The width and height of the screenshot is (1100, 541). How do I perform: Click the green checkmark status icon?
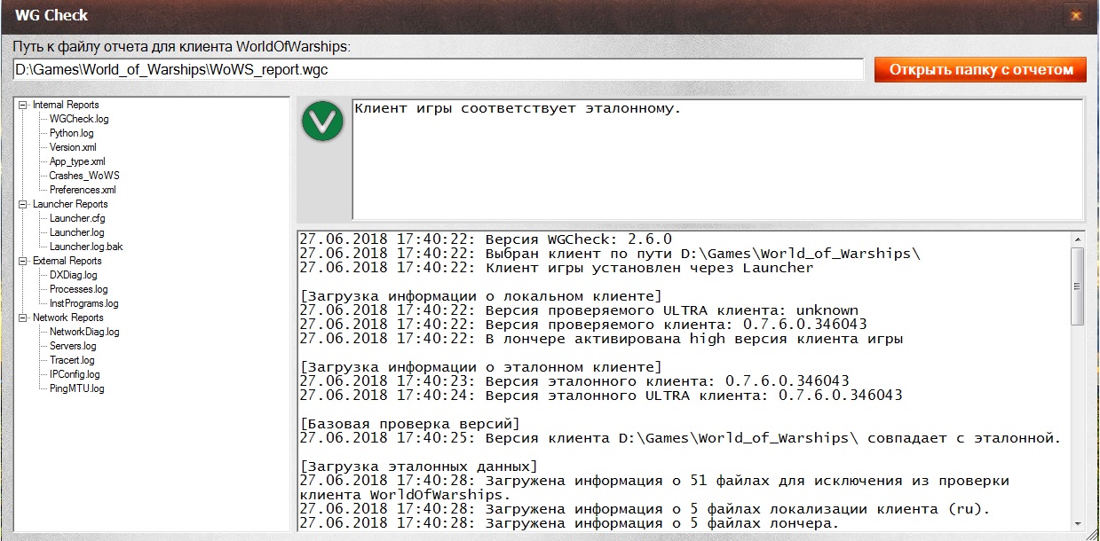pos(322,122)
